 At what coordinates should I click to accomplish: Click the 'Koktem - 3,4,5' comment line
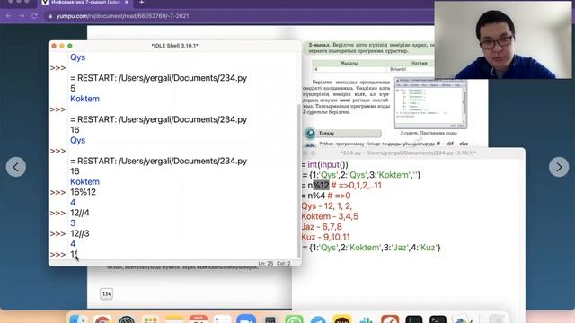tap(330, 216)
